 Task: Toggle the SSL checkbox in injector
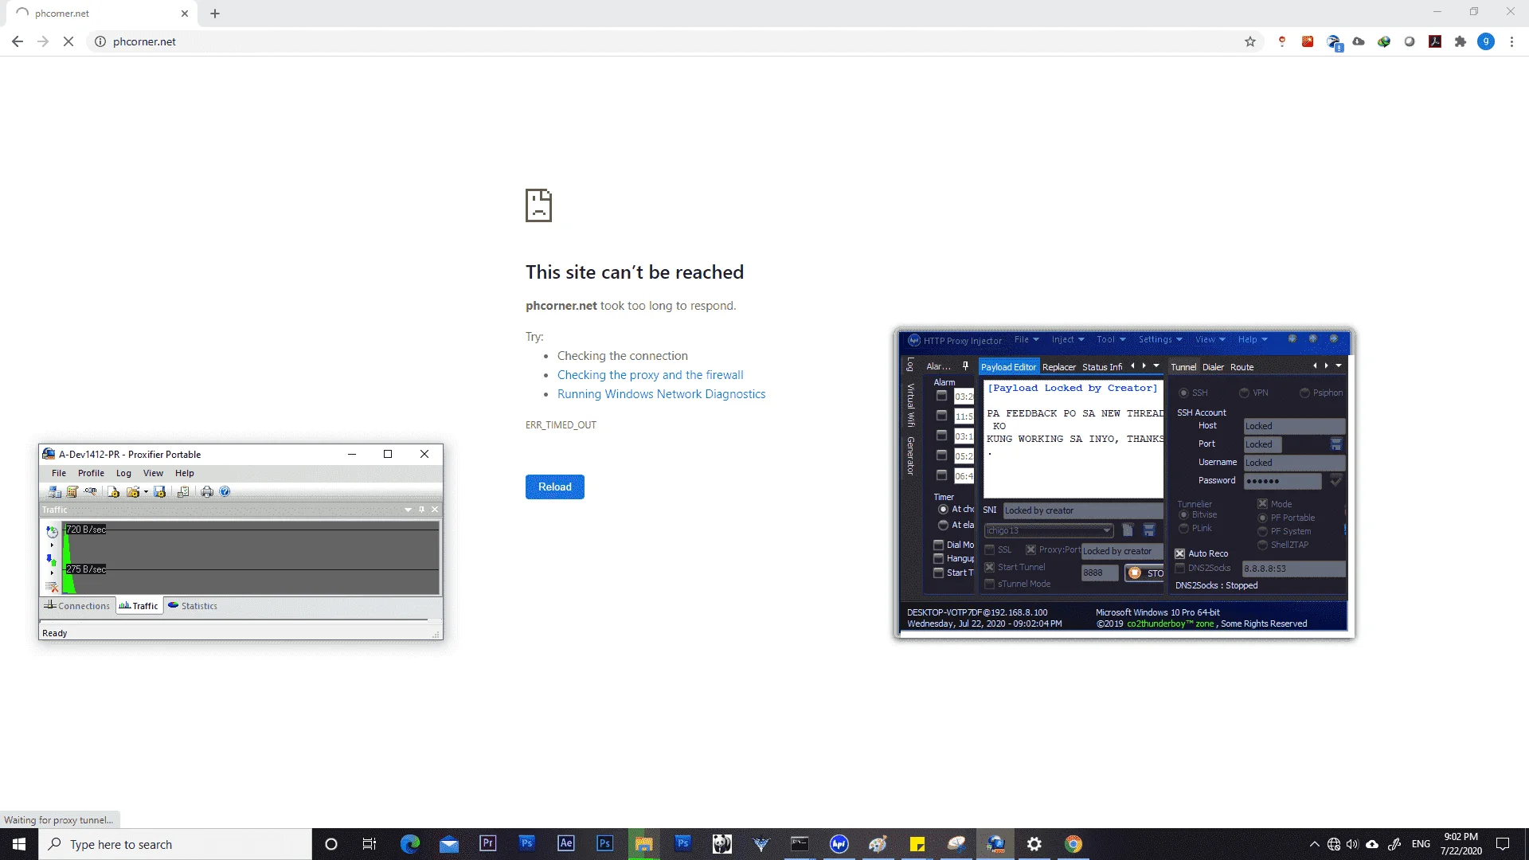(x=990, y=550)
